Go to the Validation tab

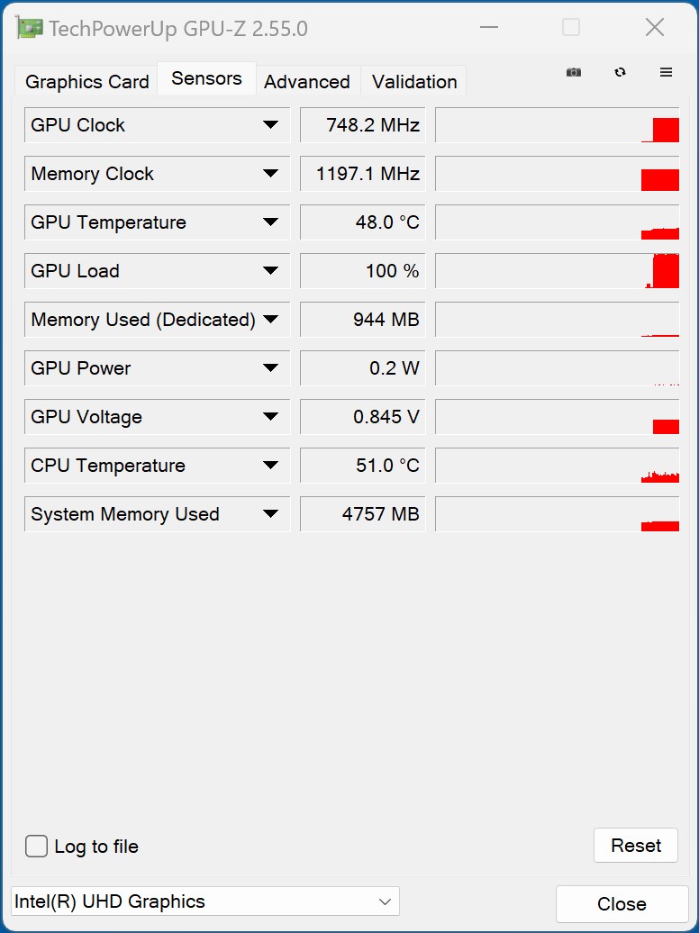tap(414, 82)
